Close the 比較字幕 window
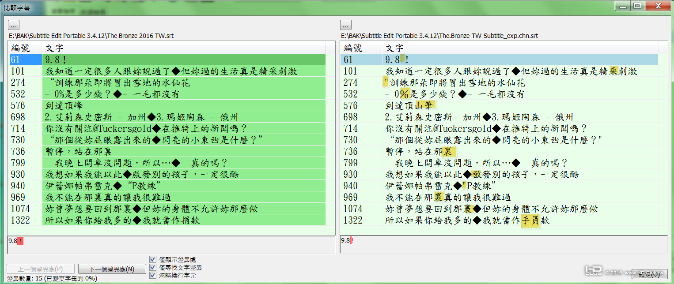Screen dimensions: 674x284 [658, 6]
